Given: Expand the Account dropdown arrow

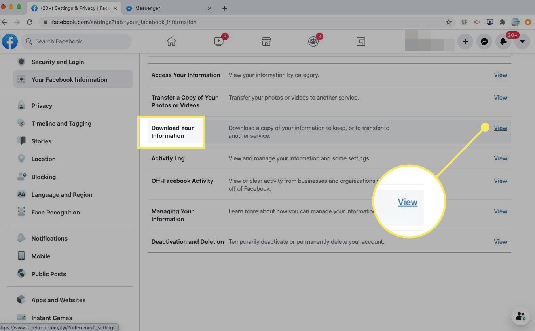Looking at the screenshot, I should click(522, 41).
